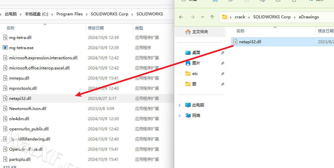Click the Program Files breadcrumb segment
334x168 pixels.
point(69,14)
